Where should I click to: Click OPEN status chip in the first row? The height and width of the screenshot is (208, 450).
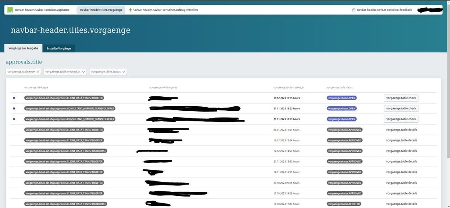coord(342,98)
